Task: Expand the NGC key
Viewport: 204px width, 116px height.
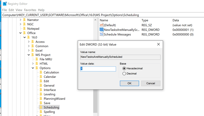Action: [20, 24]
